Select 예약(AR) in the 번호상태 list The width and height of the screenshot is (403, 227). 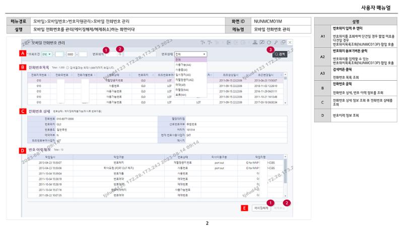pos(190,85)
